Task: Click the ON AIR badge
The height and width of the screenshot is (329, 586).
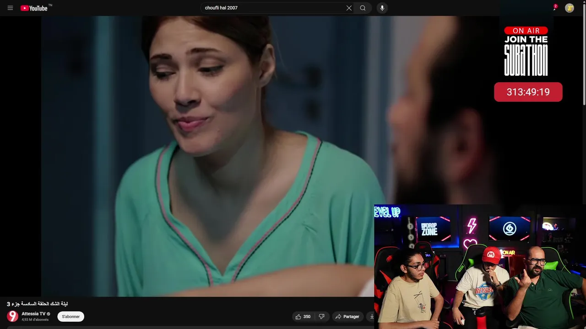Action: pyautogui.click(x=526, y=31)
